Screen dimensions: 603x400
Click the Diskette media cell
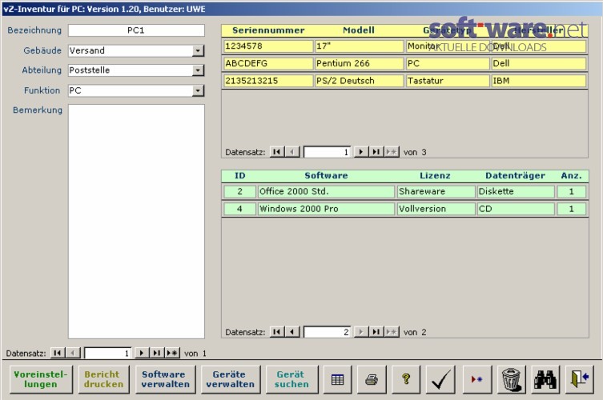tap(516, 191)
